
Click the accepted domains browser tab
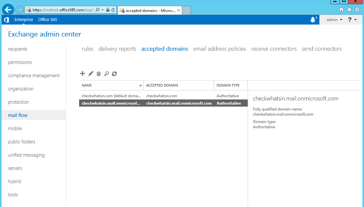point(150,10)
